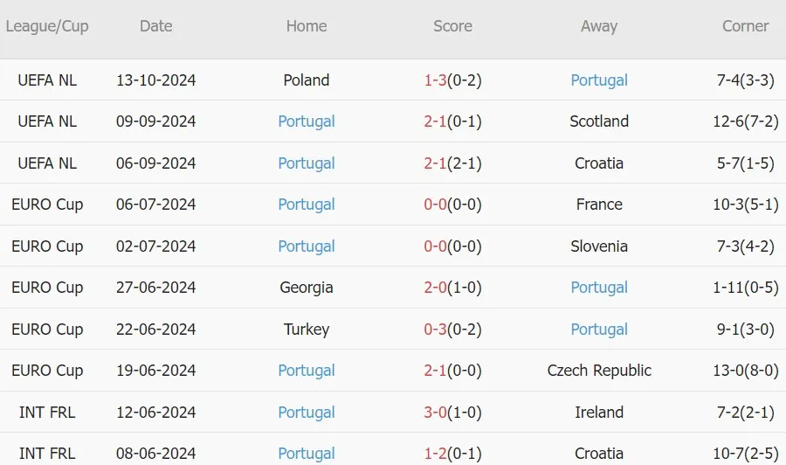This screenshot has height=465, width=786.
Task: Select the 3-0 score against Ireland
Action: [435, 413]
